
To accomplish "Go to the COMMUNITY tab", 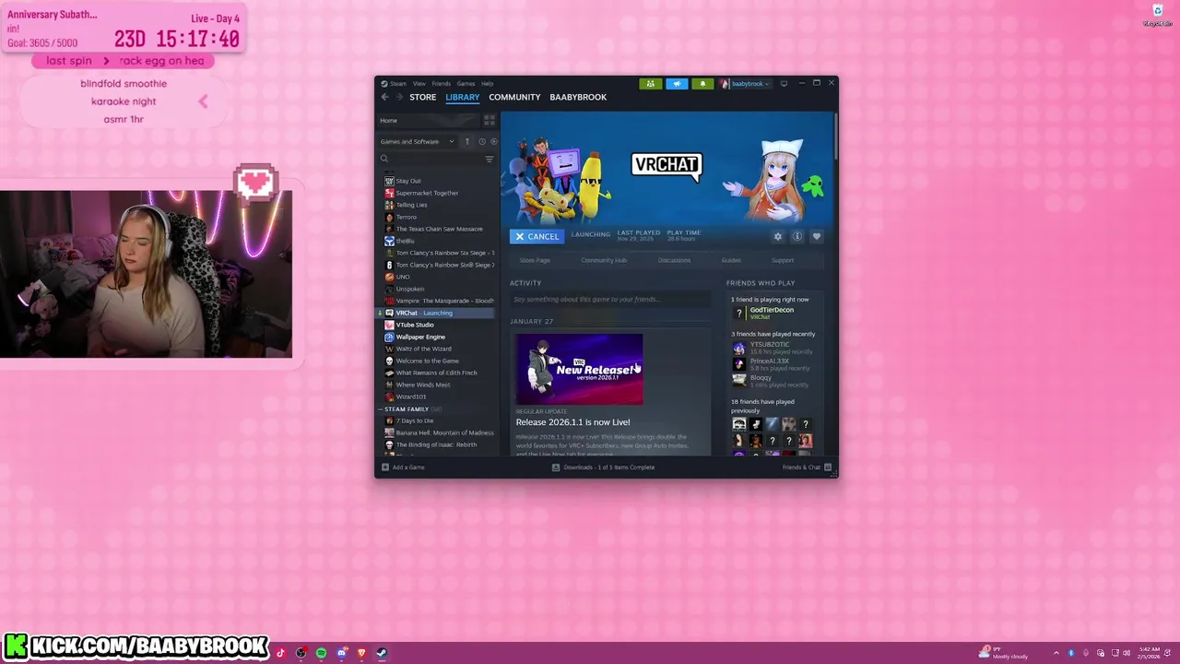I will tap(514, 97).
